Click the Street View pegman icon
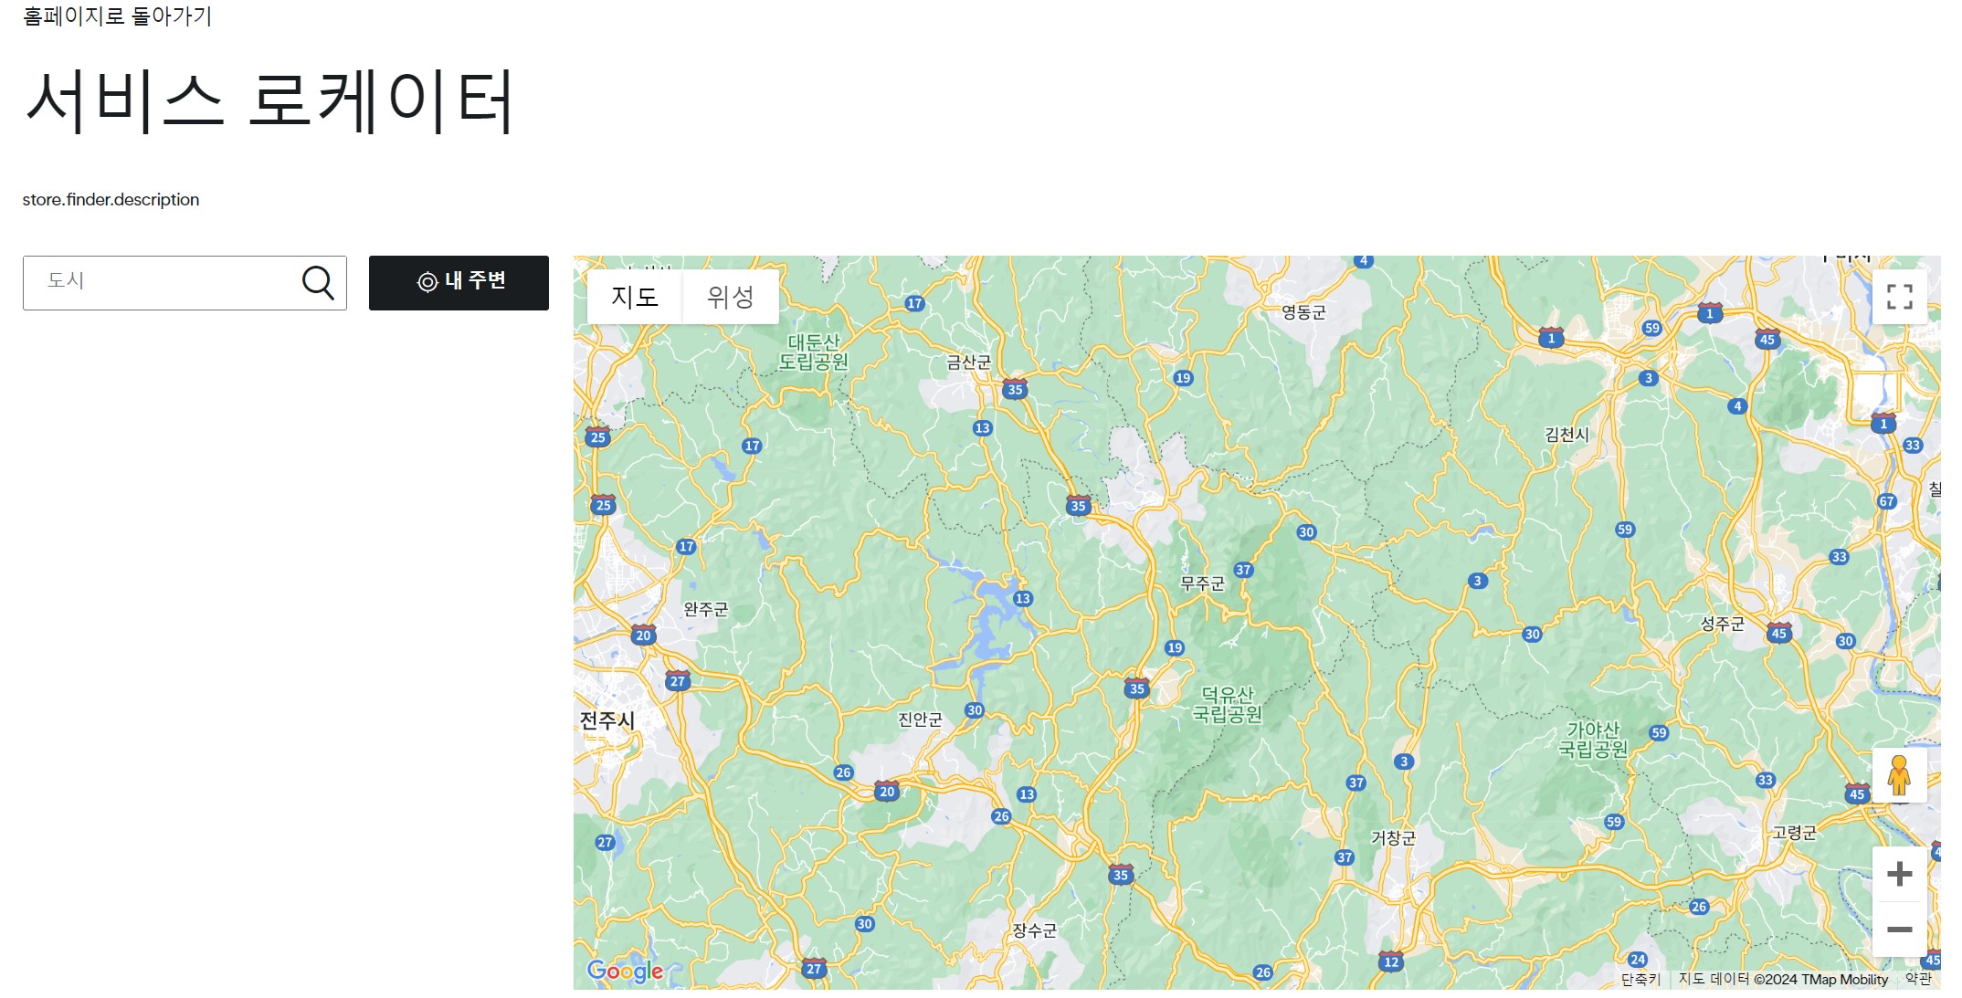The image size is (1962, 998). pos(1899,775)
